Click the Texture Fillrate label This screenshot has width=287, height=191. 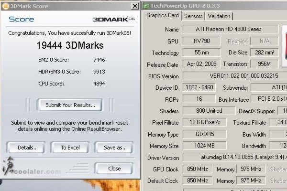250,123
